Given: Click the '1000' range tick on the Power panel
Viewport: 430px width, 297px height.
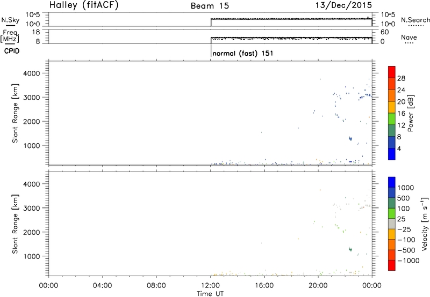Looking at the screenshot, I should (32, 146).
